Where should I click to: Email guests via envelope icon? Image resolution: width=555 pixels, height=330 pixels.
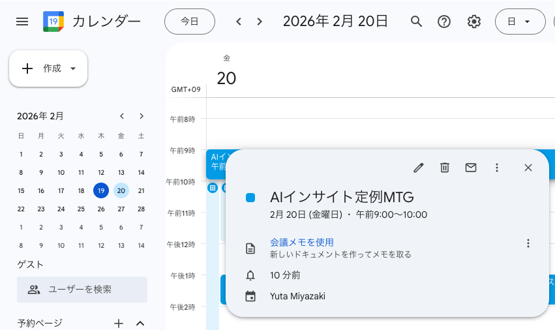(x=471, y=168)
